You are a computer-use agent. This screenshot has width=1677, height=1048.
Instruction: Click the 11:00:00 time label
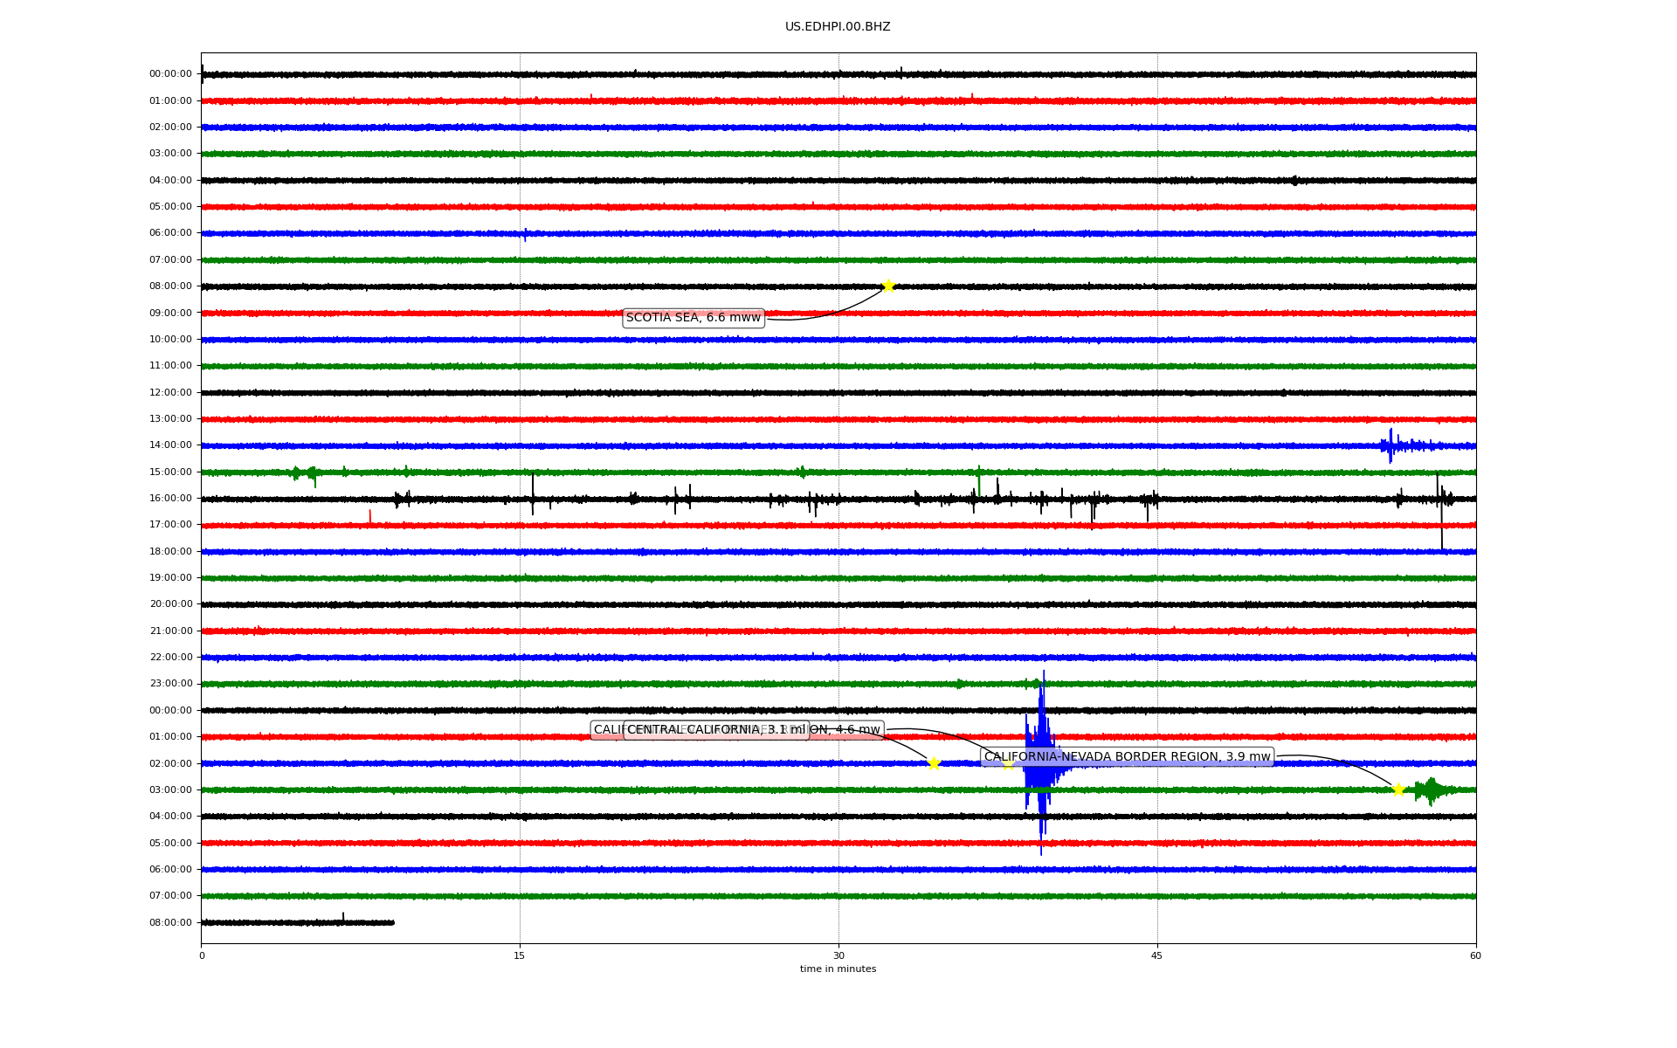170,366
